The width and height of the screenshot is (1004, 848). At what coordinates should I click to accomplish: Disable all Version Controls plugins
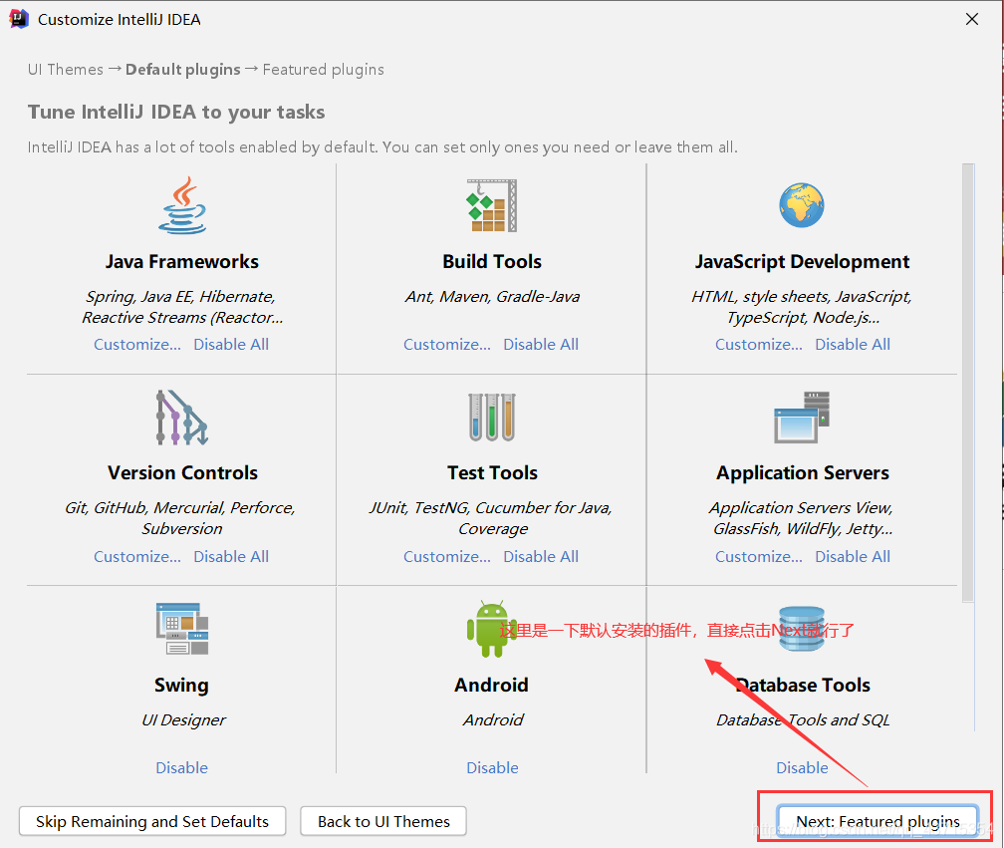pyautogui.click(x=231, y=557)
